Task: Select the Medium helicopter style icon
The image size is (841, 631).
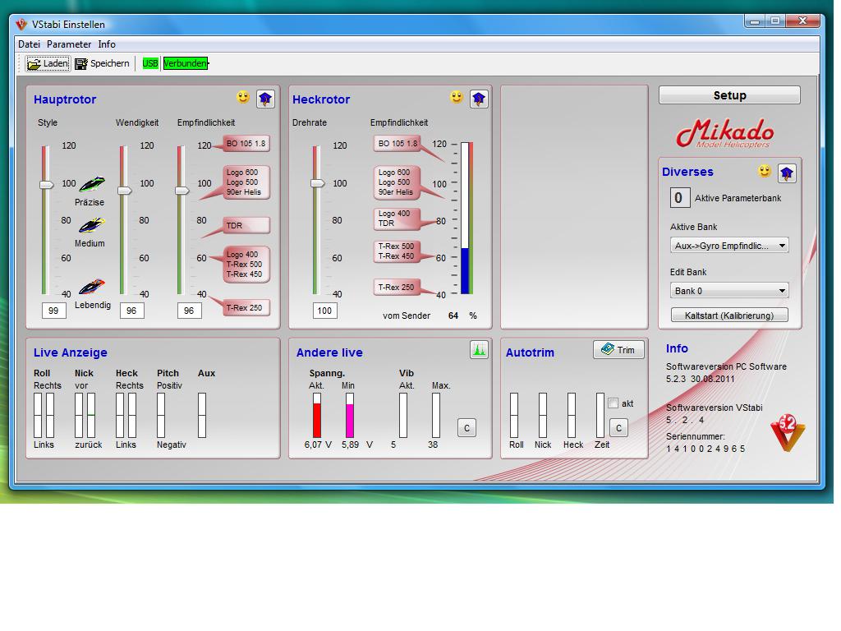Action: [92, 225]
